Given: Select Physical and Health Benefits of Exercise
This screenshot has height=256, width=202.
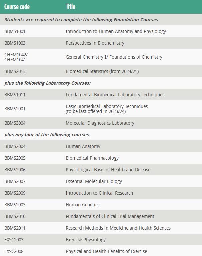Looking at the screenshot, I should [x=106, y=251].
